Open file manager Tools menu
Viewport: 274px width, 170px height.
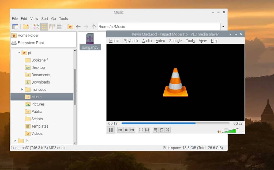coord(63,19)
